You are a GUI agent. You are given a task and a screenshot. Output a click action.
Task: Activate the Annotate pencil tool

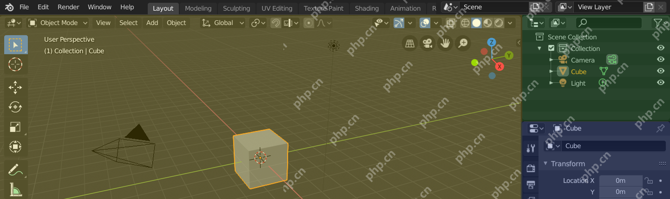[16, 169]
